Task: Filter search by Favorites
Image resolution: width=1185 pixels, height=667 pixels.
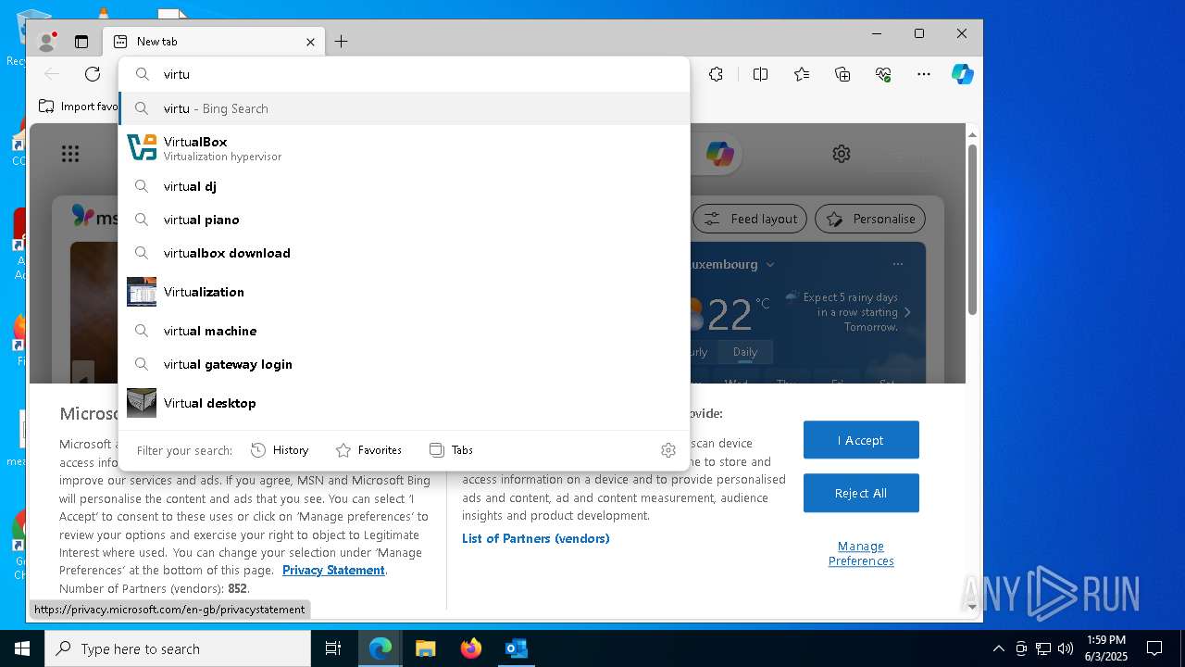Action: pos(368,450)
